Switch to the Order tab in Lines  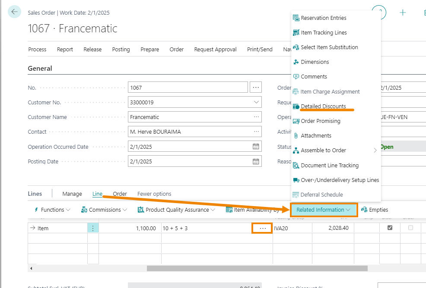tap(120, 194)
